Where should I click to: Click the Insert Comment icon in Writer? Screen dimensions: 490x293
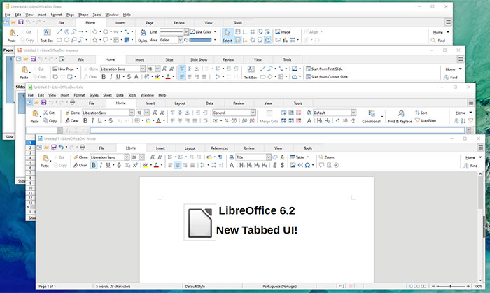pyautogui.click(x=321, y=165)
